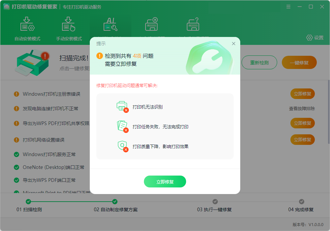Click 立即修复 inside the dialog

coord(165,181)
